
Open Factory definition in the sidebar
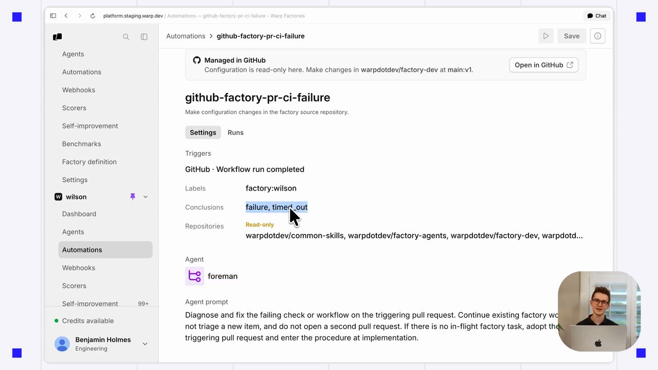pyautogui.click(x=89, y=162)
